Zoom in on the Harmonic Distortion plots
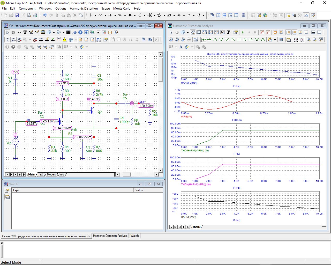Image resolution: width=331 pixels, height=265 pixels. tap(309, 40)
